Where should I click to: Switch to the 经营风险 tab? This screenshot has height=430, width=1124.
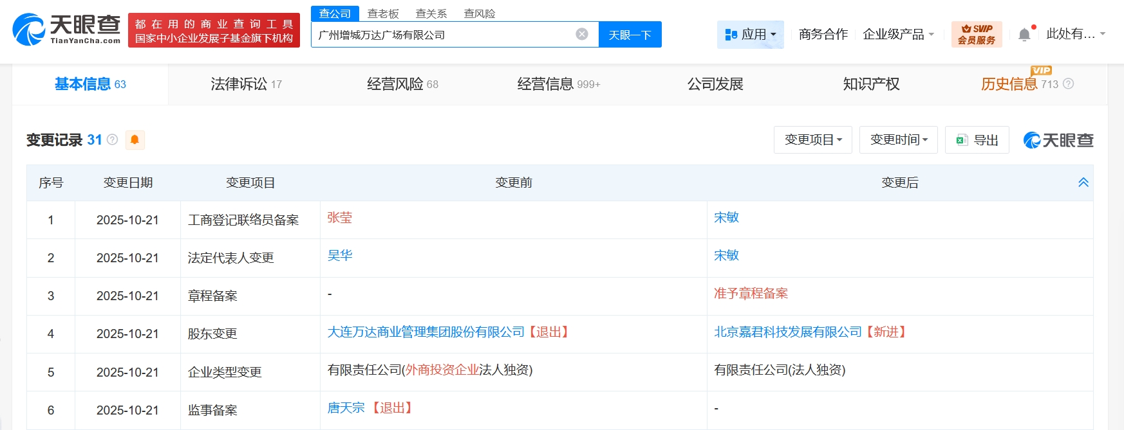coord(402,84)
